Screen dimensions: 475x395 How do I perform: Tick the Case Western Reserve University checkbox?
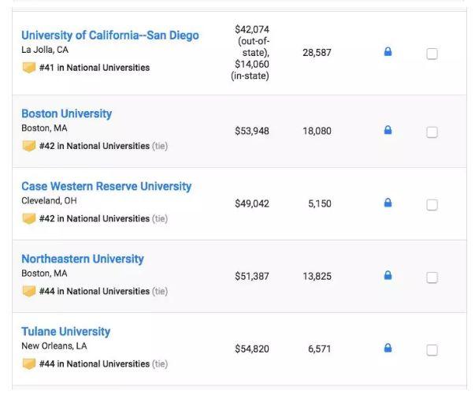432,205
